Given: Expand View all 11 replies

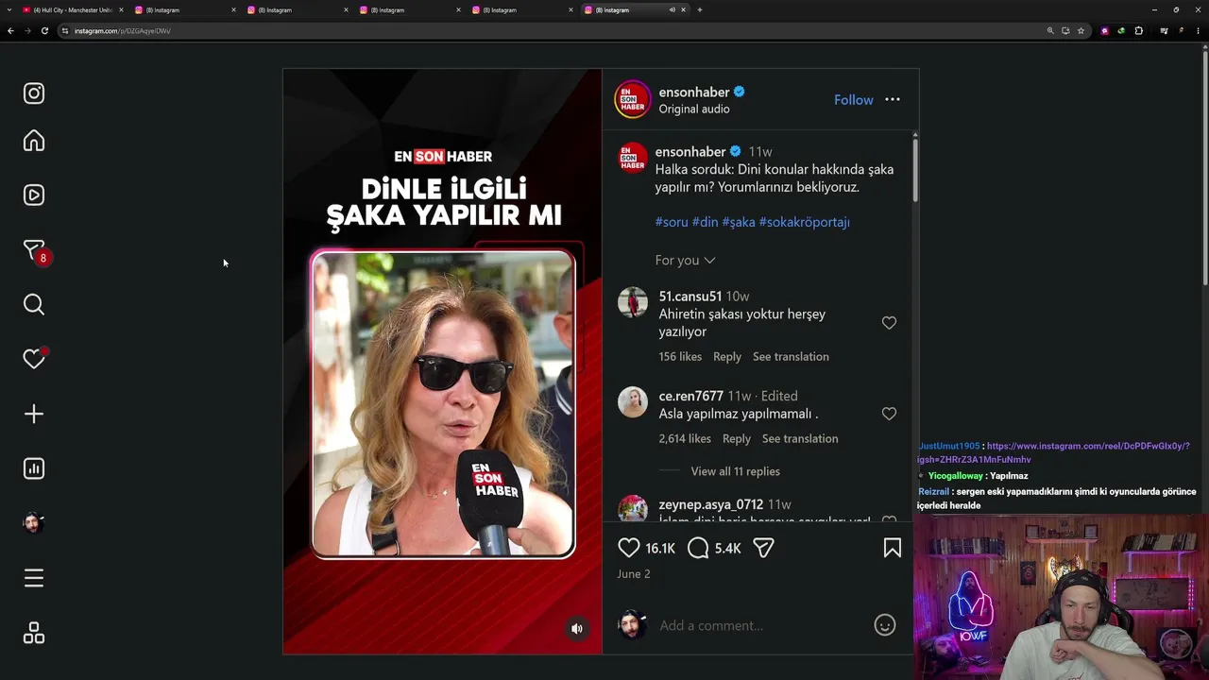Looking at the screenshot, I should [735, 471].
